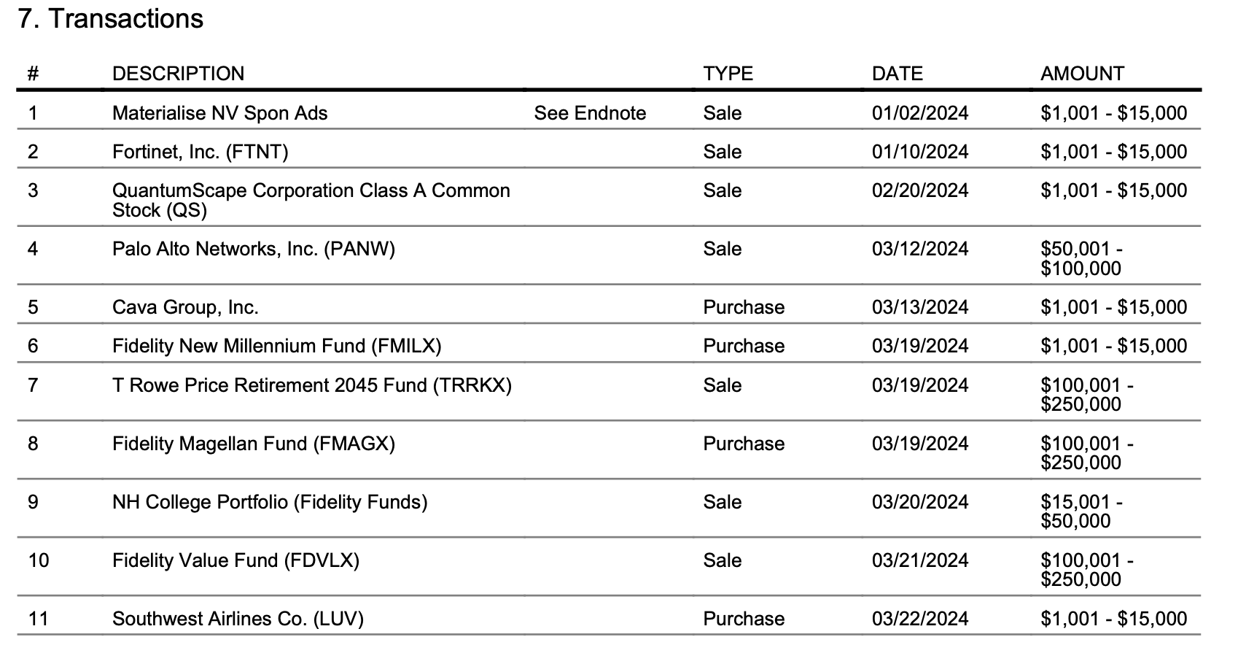Image resolution: width=1238 pixels, height=664 pixels.
Task: Select Fortinet, Inc. (FTNT) row text
Action: [x=200, y=152]
